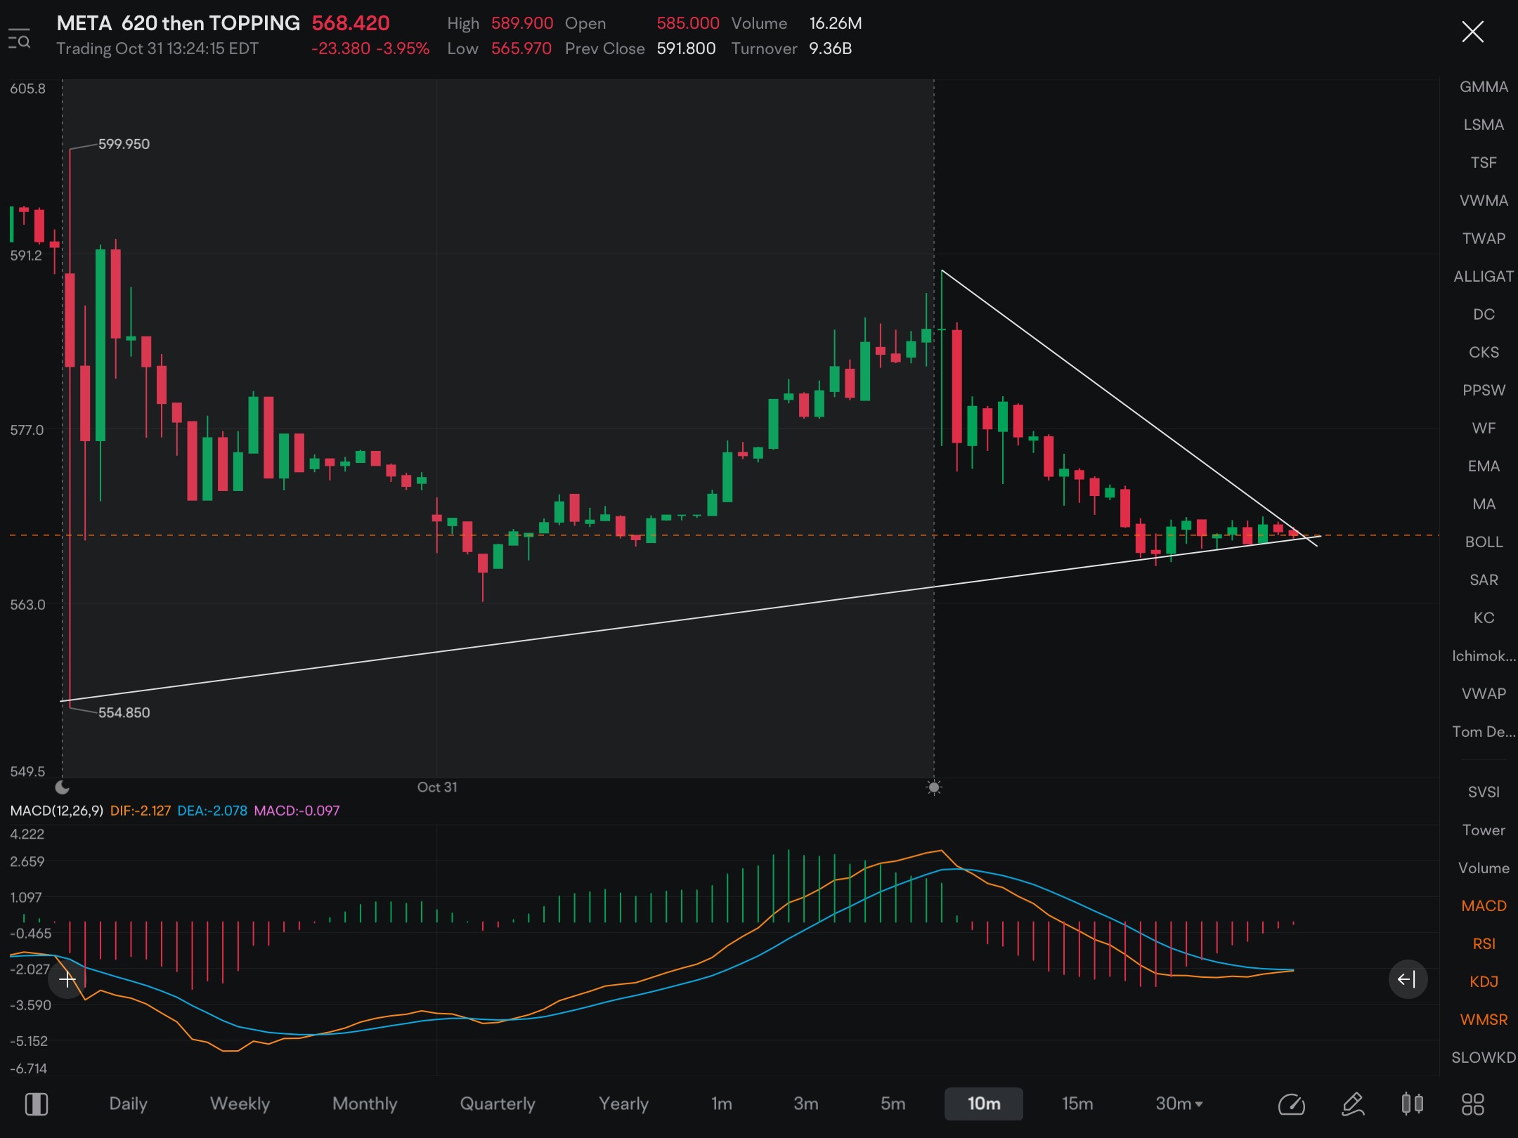Tap the crosshair plus circle button
This screenshot has width=1518, height=1138.
[67, 979]
